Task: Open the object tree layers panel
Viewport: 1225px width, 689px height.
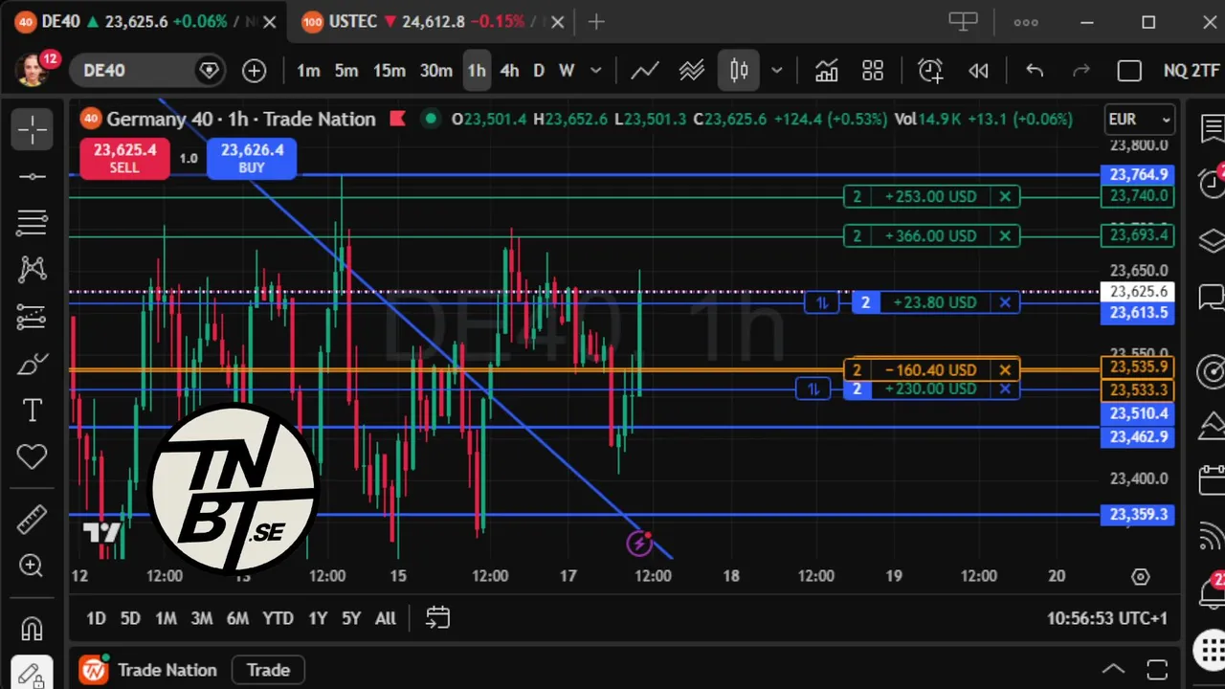Action: 1212,238
